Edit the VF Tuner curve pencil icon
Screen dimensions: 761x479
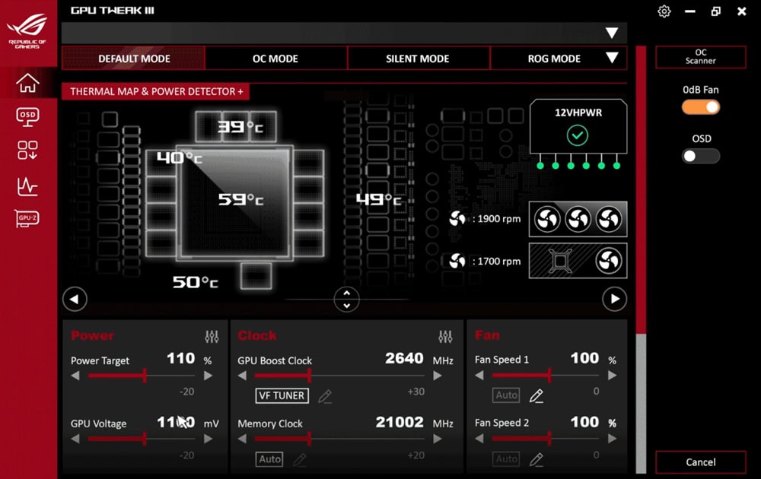click(x=325, y=396)
